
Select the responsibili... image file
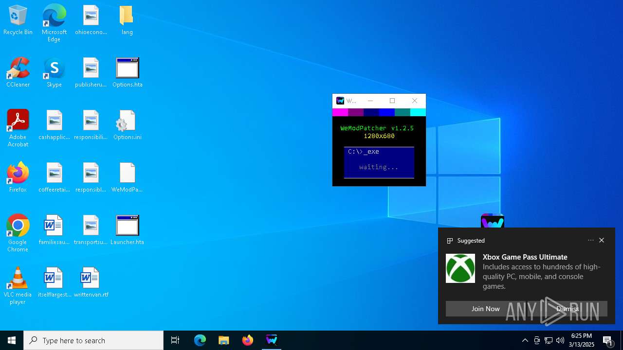(x=91, y=125)
